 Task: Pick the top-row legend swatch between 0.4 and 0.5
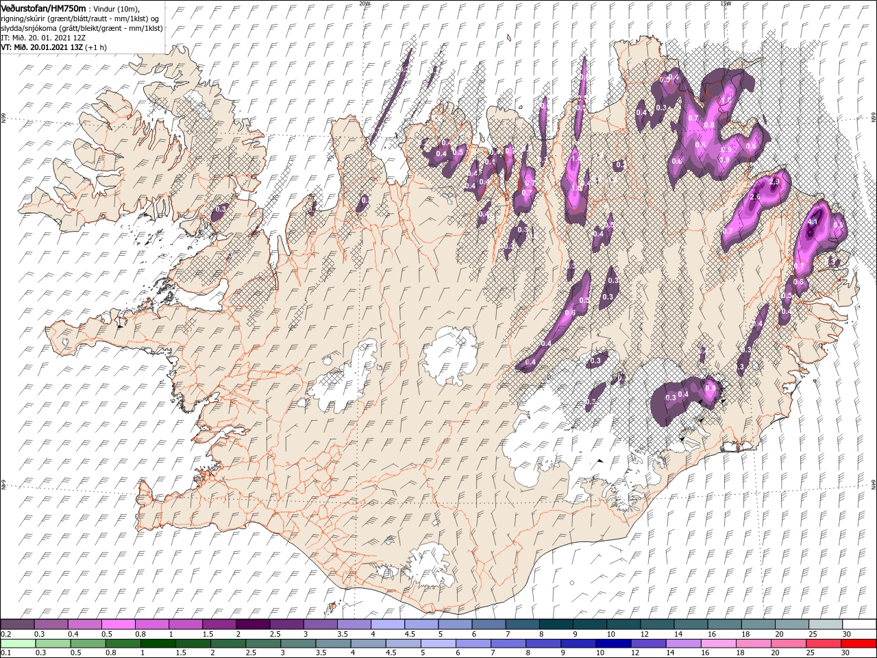84,624
